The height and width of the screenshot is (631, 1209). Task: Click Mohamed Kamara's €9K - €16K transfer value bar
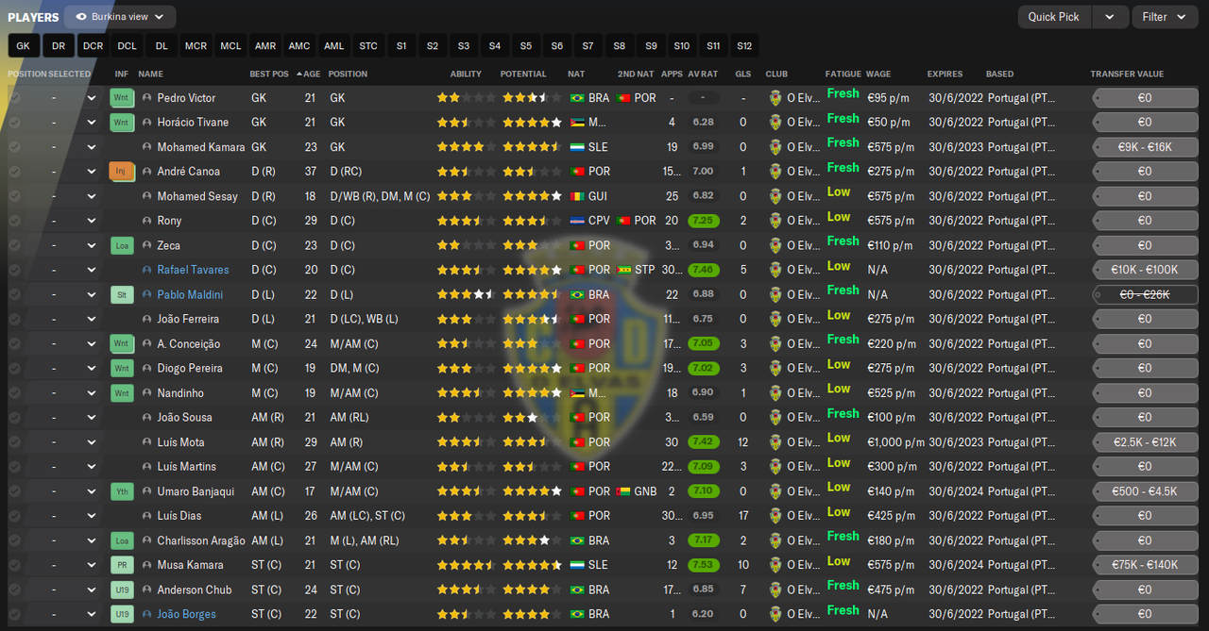click(1145, 147)
